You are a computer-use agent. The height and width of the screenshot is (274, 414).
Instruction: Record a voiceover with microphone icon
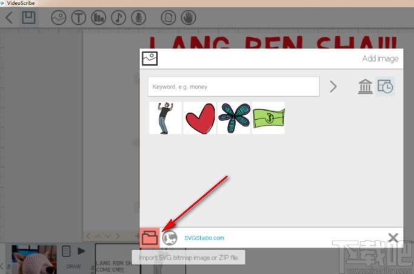(139, 18)
